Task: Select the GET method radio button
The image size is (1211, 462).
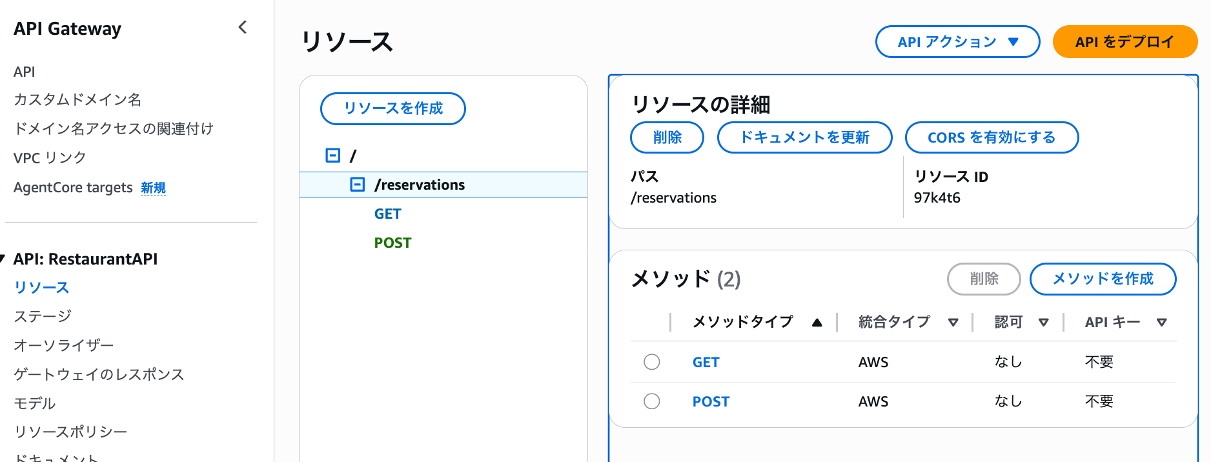Action: tap(651, 362)
